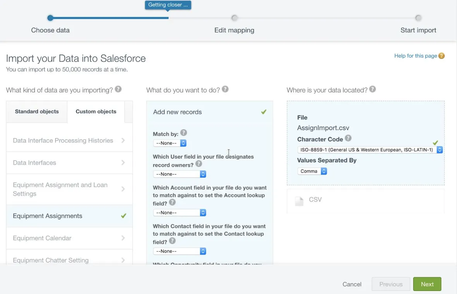Open the Contact lookup field dropdown
This screenshot has height=294, width=457.
tap(180, 251)
